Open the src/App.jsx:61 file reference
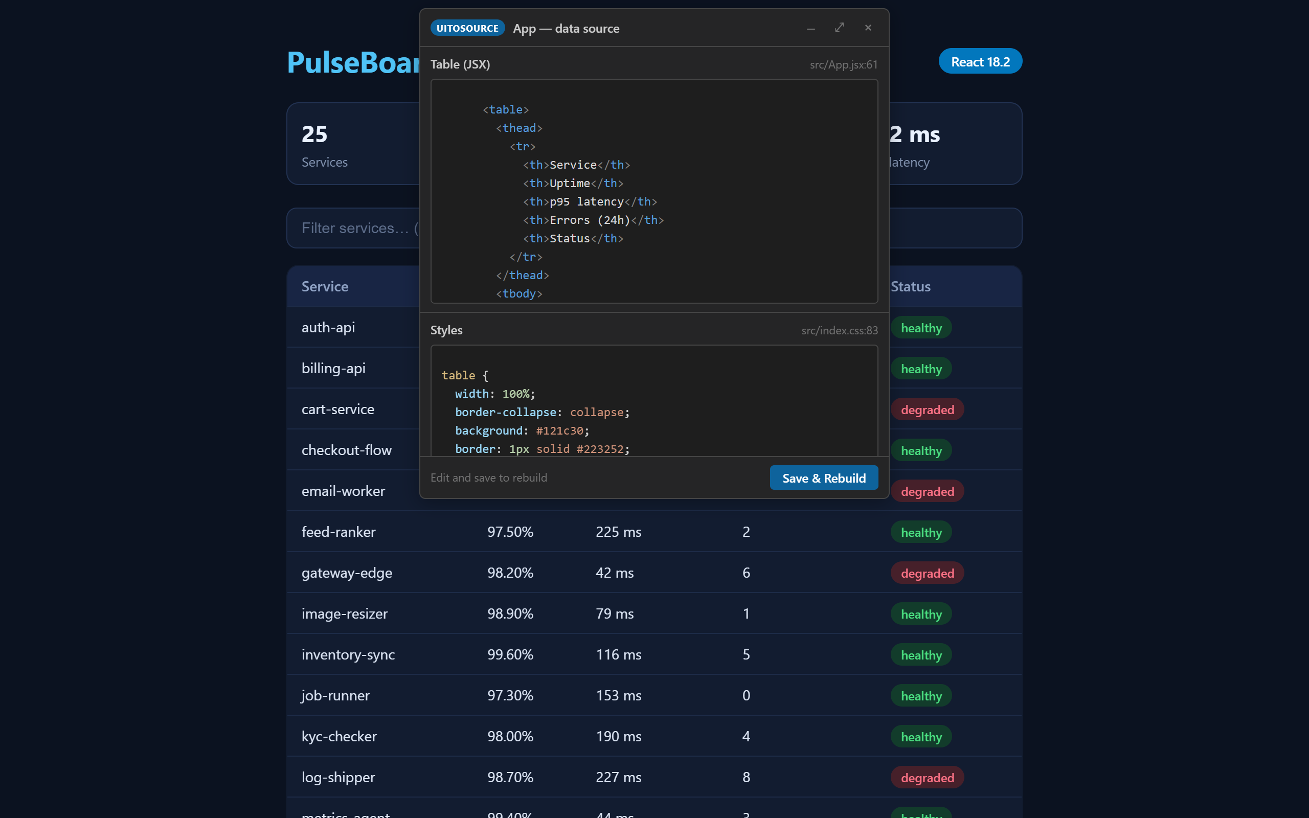The height and width of the screenshot is (818, 1309). pos(843,64)
